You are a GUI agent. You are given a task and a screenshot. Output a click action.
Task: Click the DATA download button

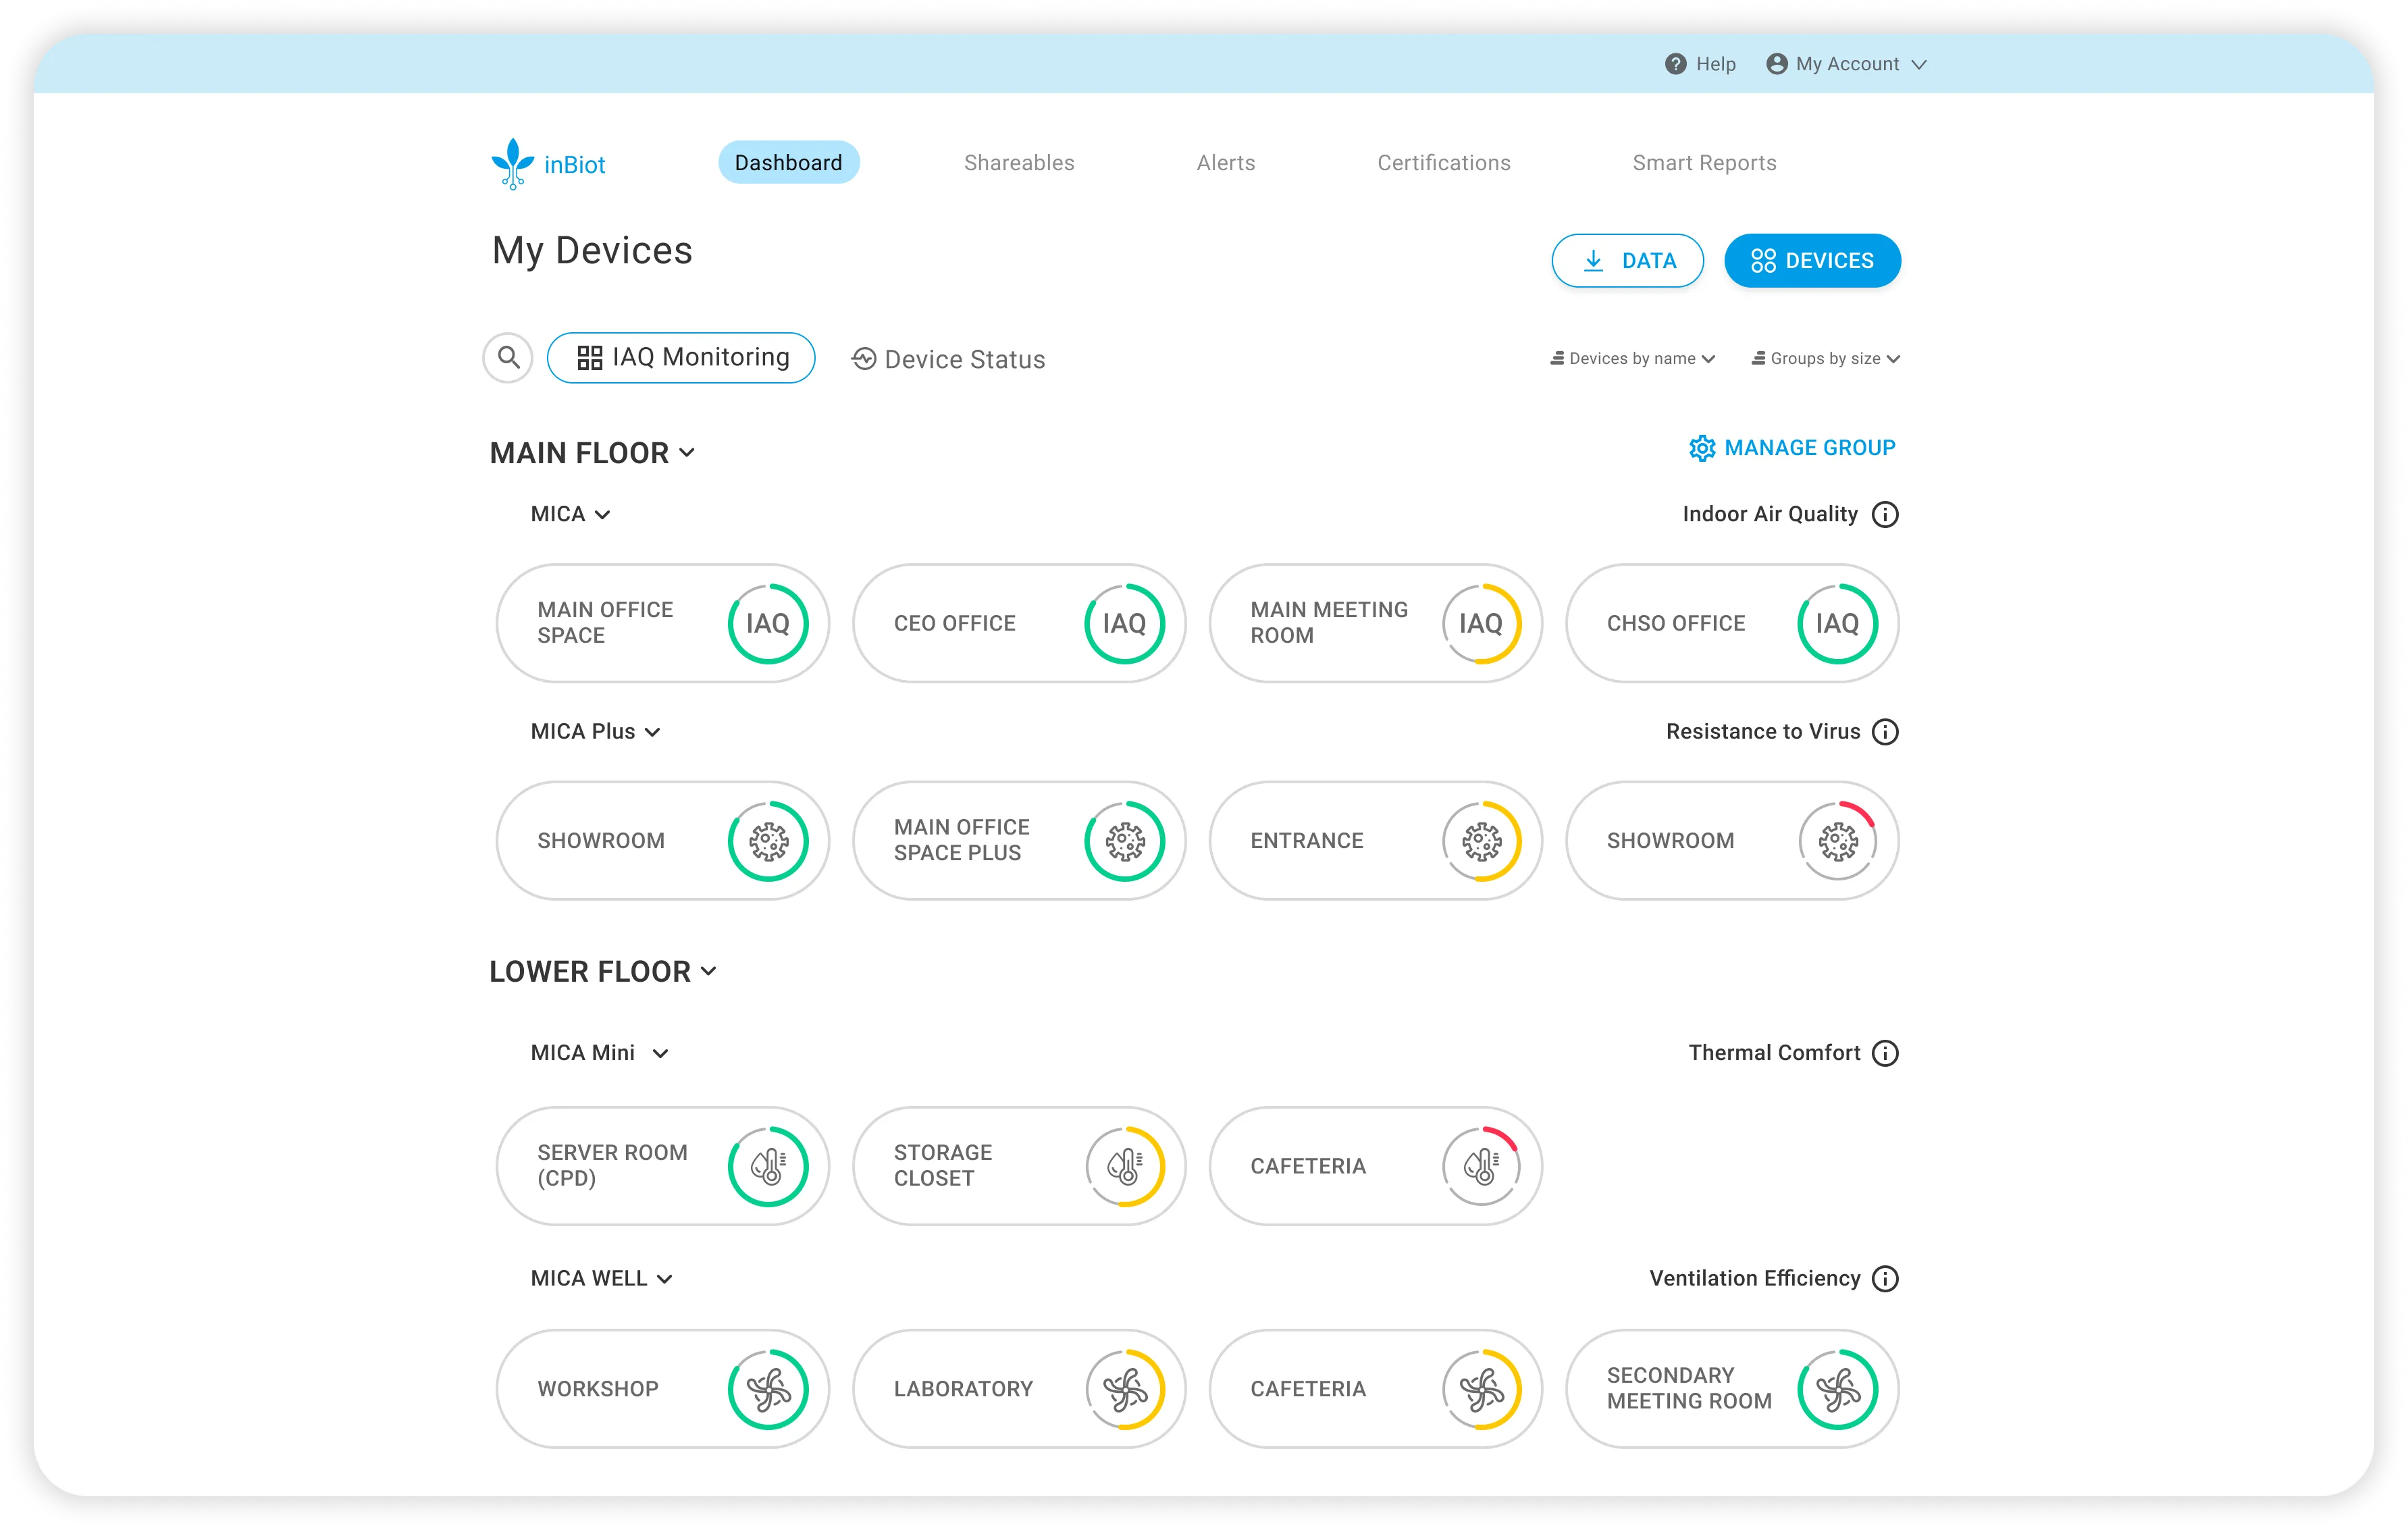[x=1627, y=261]
